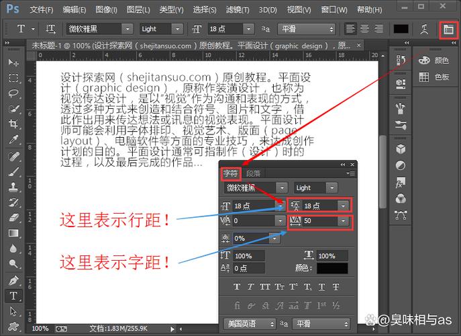Select the Dodge tool
Screen dimensions: 461x336
[13, 263]
